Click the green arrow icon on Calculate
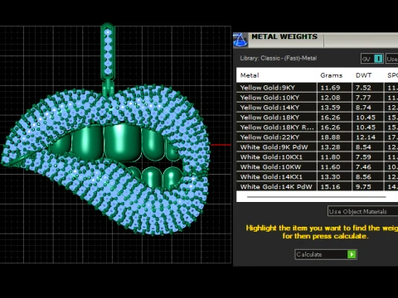Image resolution: width=398 pixels, height=298 pixels. click(352, 254)
